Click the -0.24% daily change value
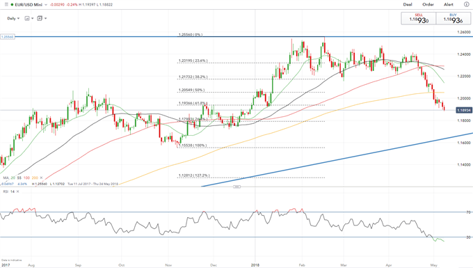 pyautogui.click(x=72, y=5)
